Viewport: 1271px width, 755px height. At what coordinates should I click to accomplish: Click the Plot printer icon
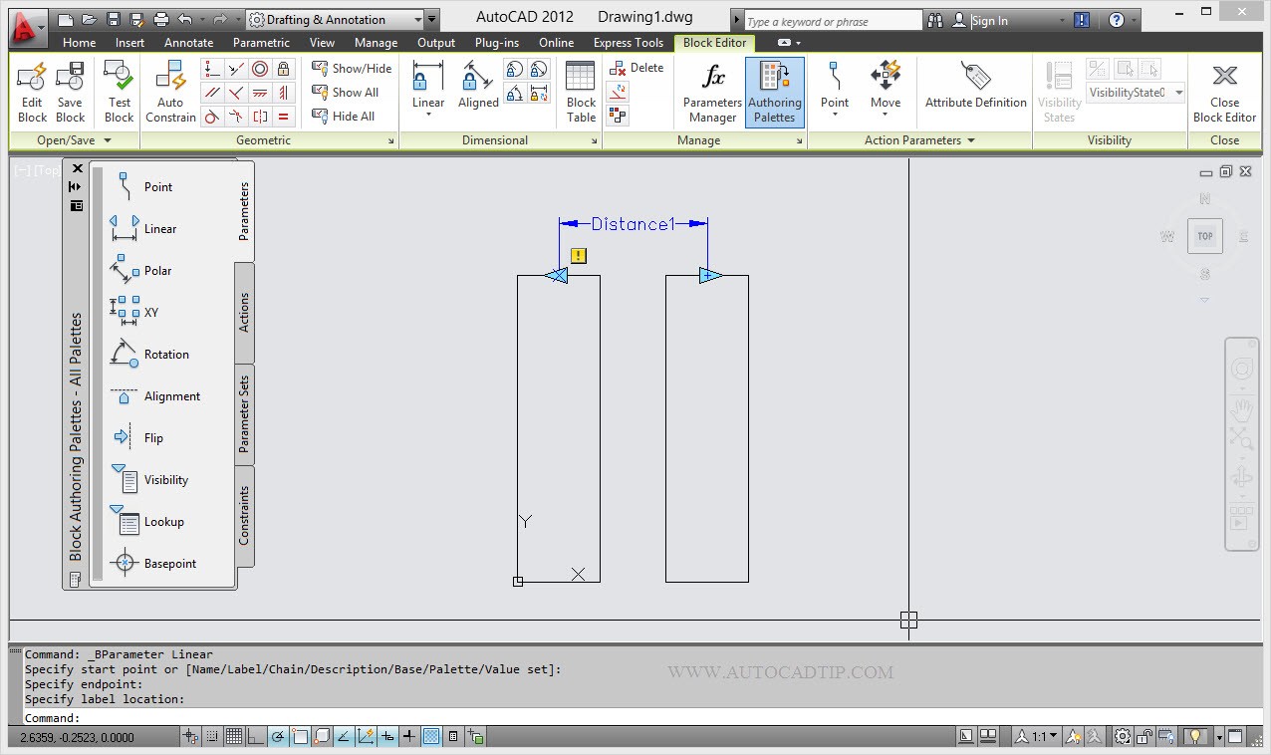(161, 19)
